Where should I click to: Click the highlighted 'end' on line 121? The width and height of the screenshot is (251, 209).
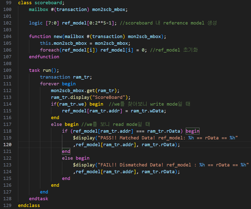(x=66, y=151)
